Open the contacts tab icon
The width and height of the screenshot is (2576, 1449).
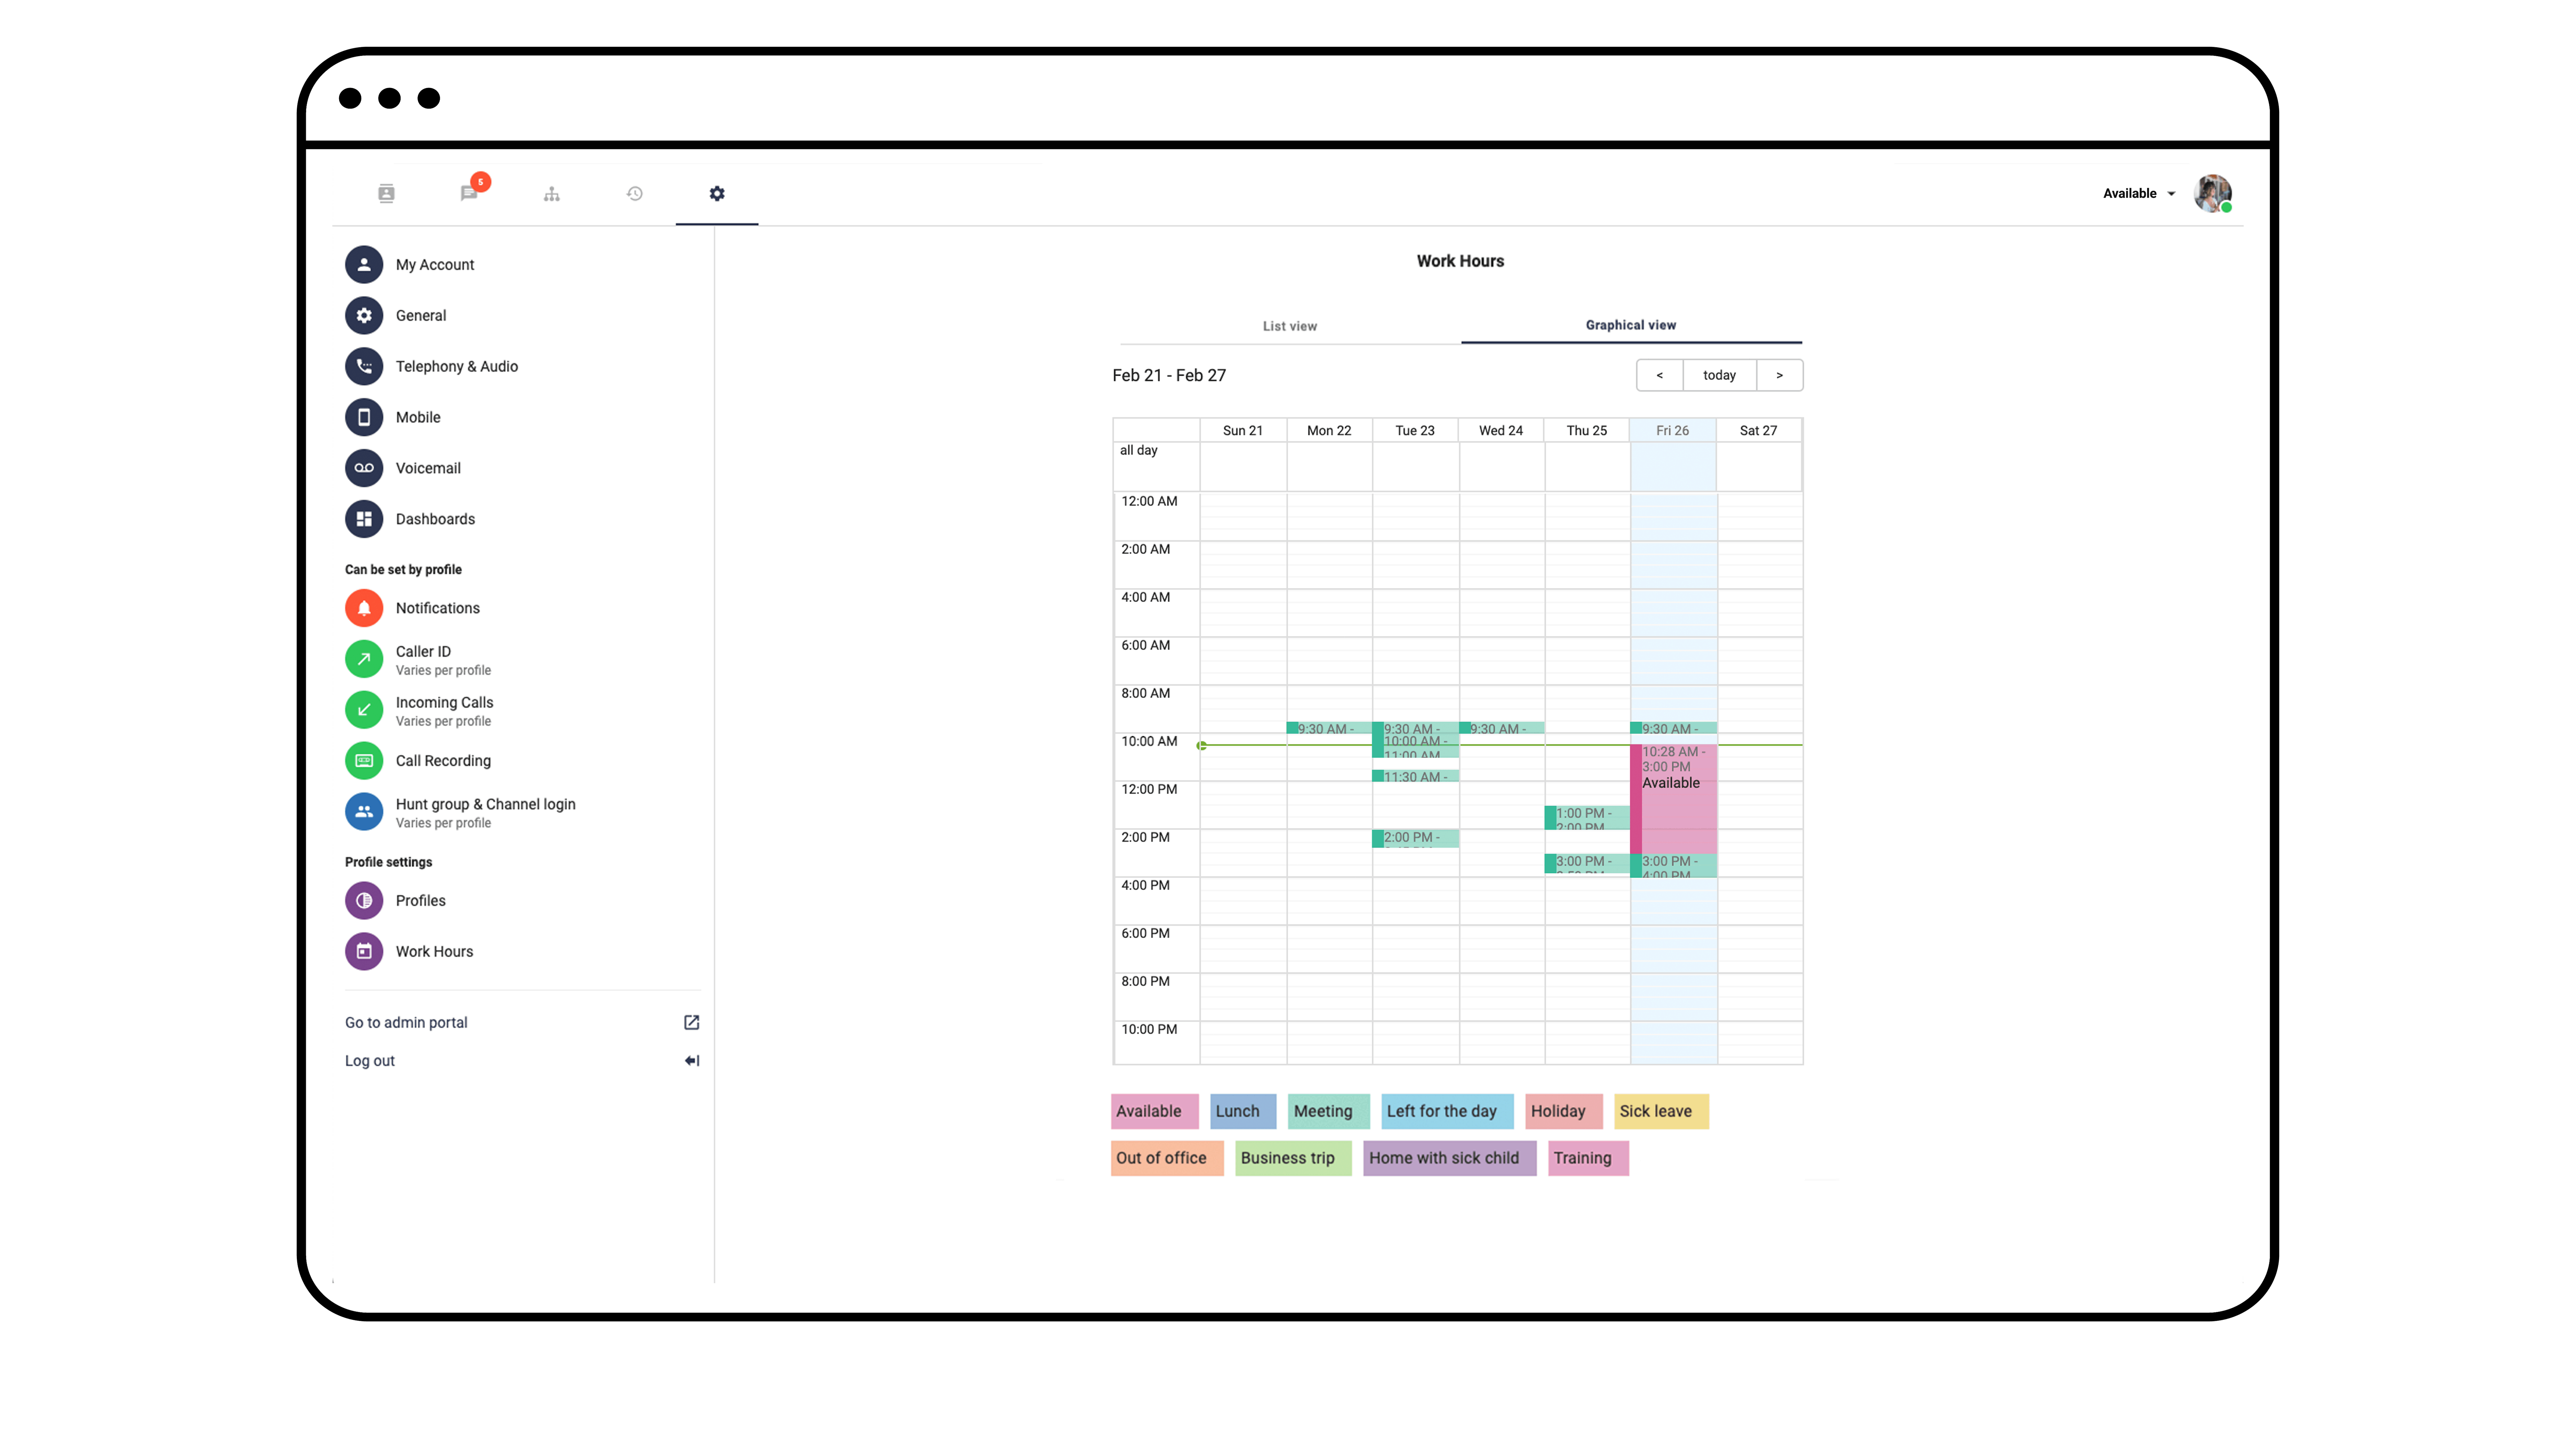(x=386, y=194)
